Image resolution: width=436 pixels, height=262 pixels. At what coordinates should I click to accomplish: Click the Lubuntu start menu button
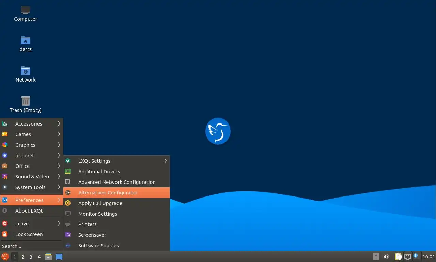click(x=5, y=257)
